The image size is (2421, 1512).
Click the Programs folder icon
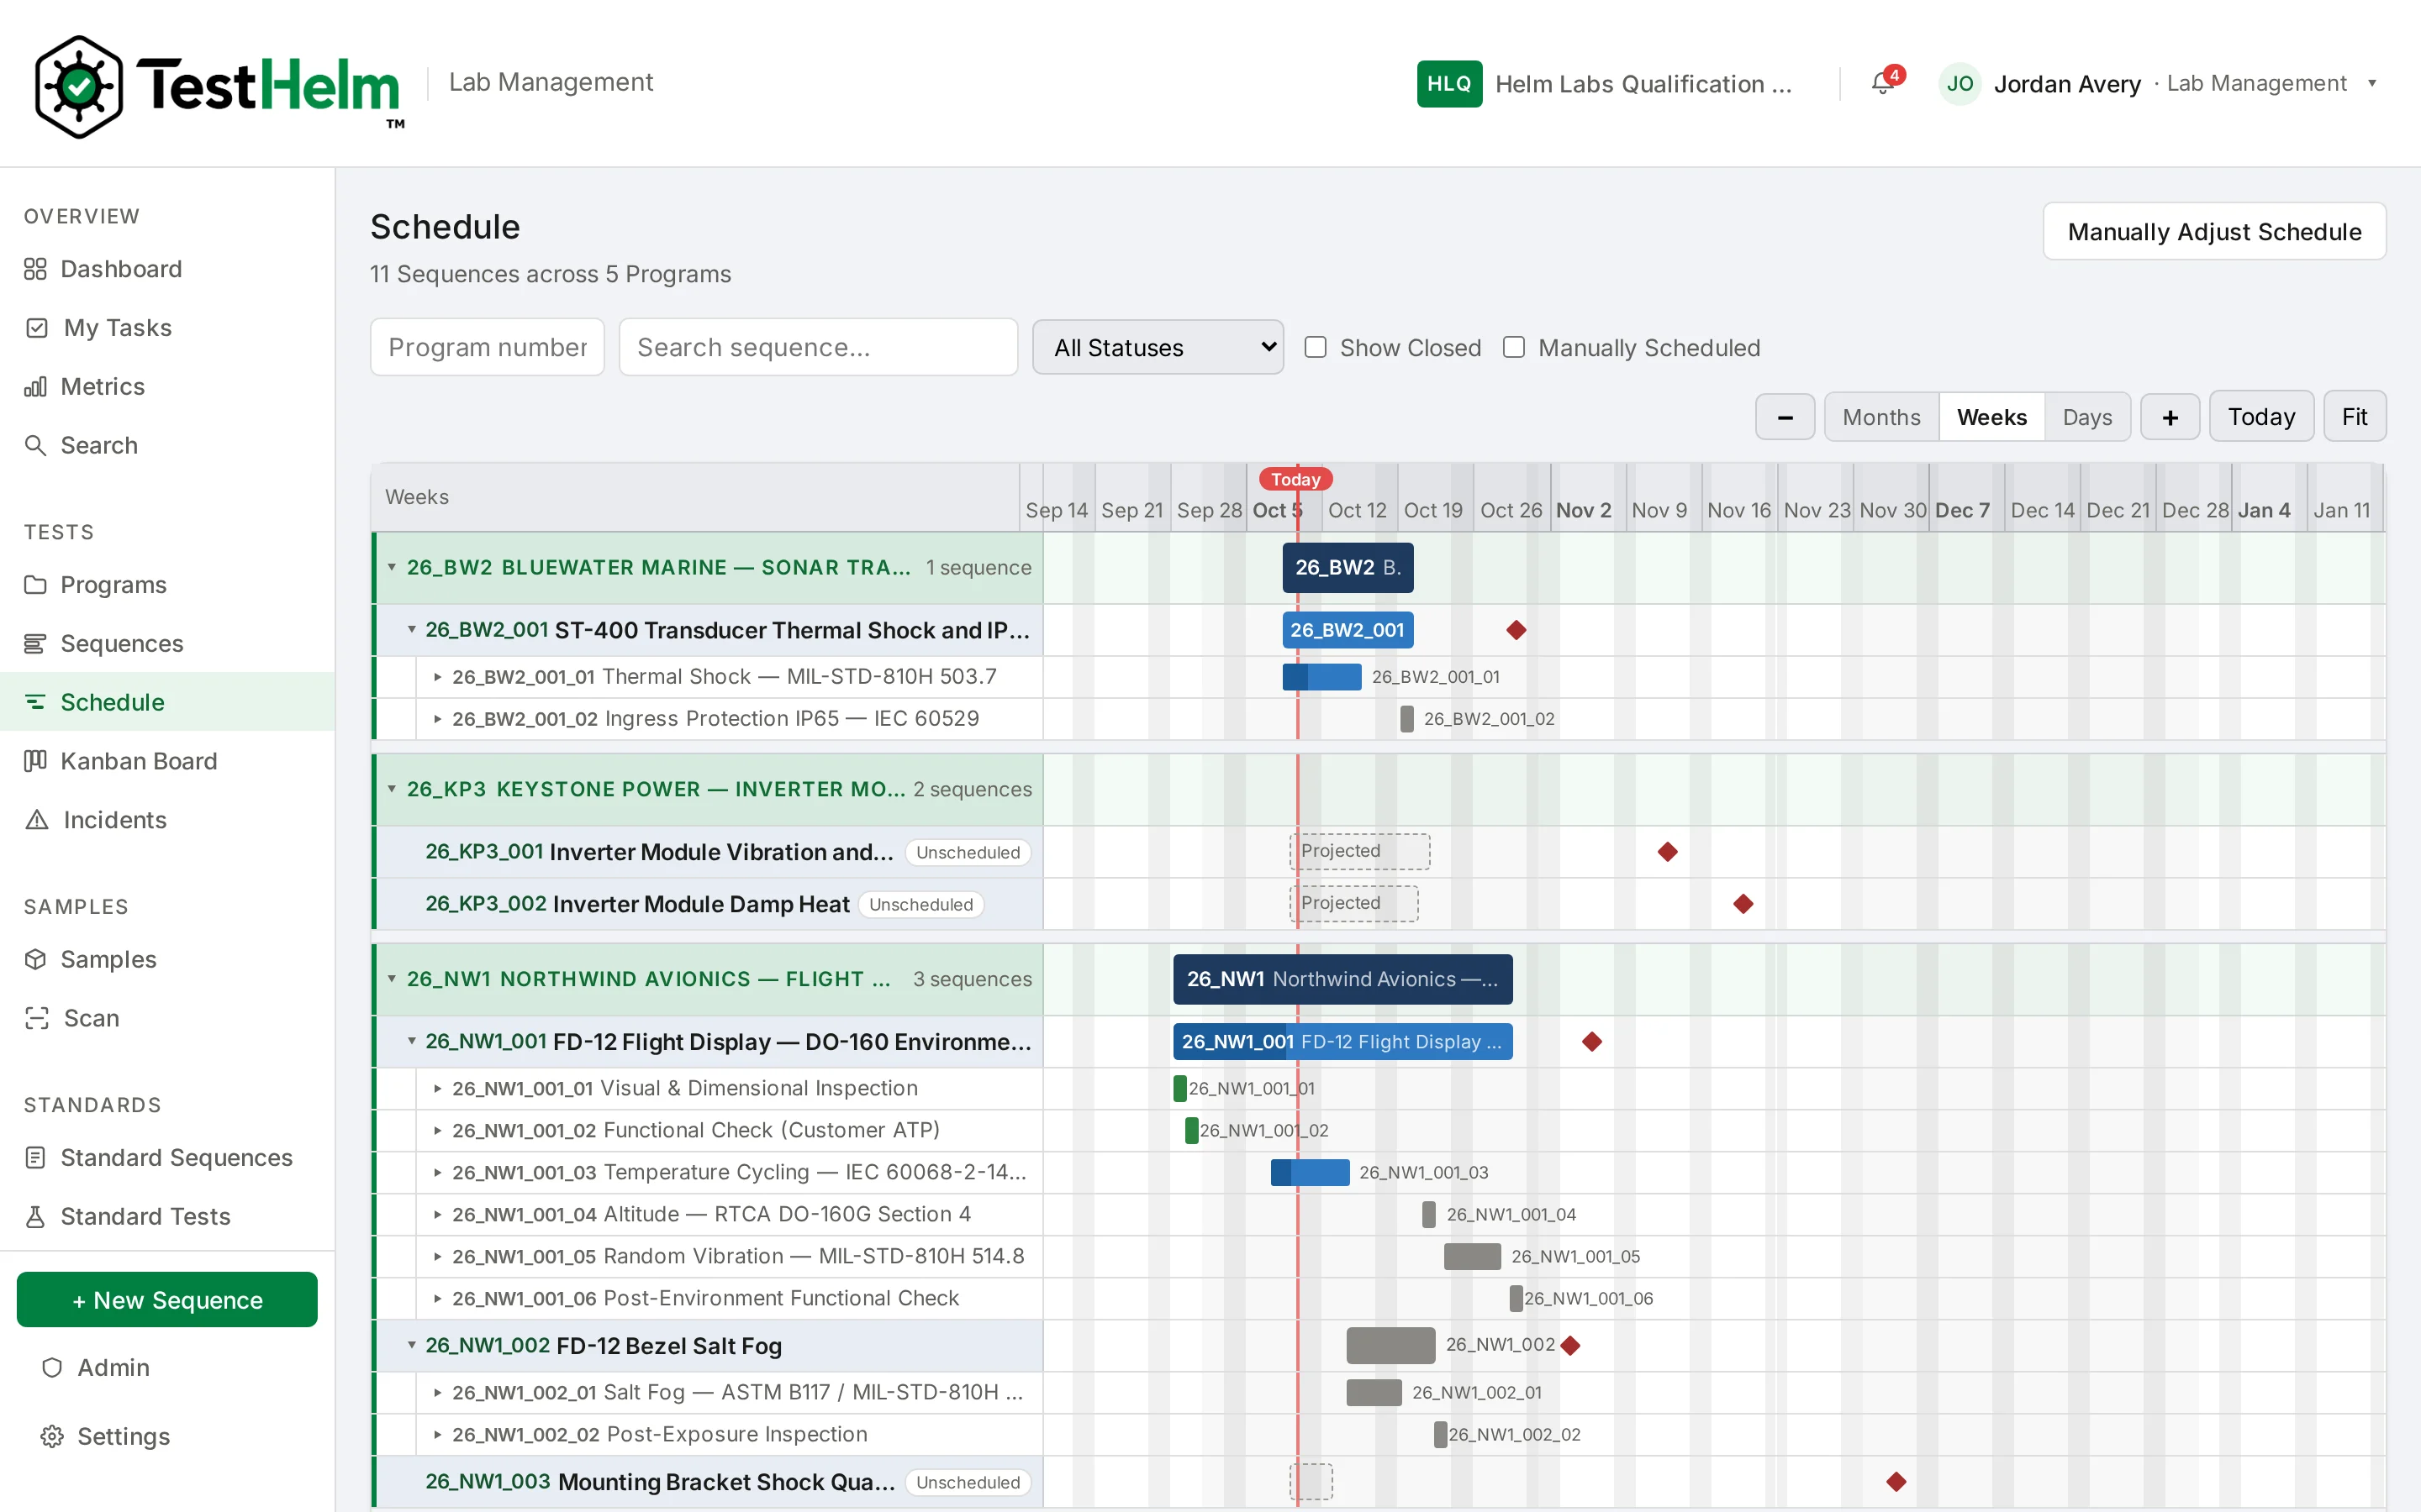(36, 585)
